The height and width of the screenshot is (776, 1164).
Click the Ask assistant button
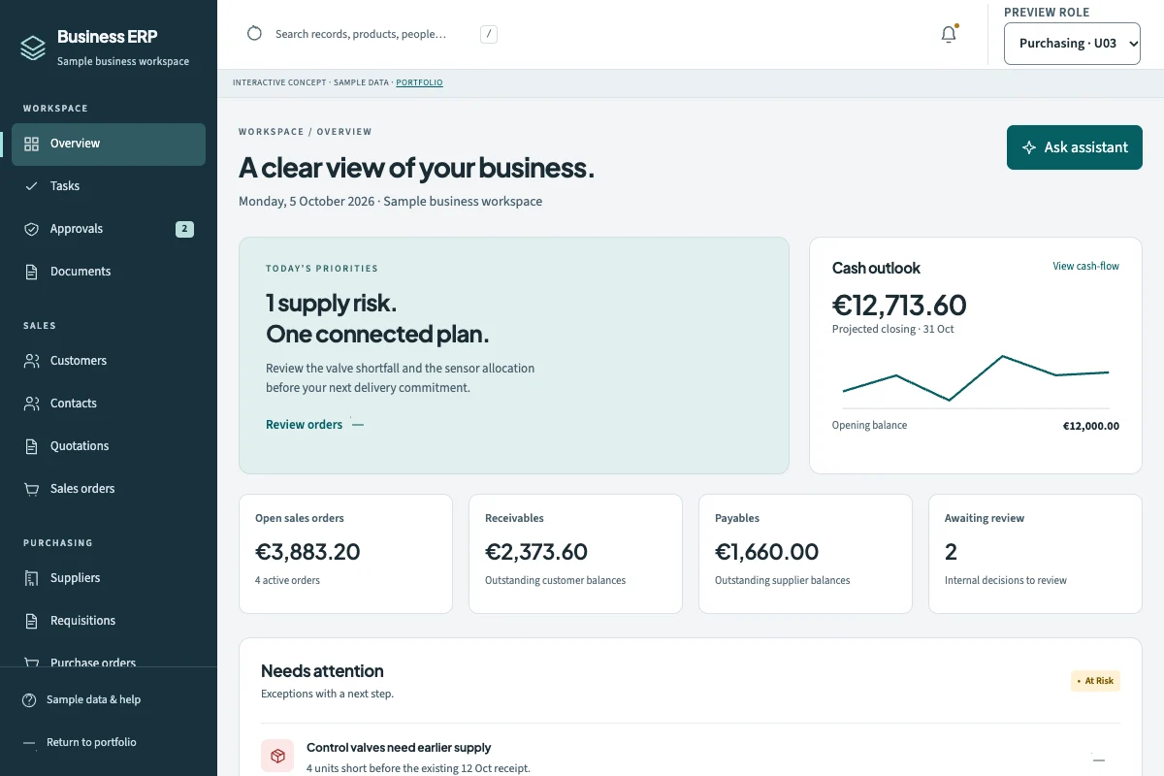click(1075, 147)
